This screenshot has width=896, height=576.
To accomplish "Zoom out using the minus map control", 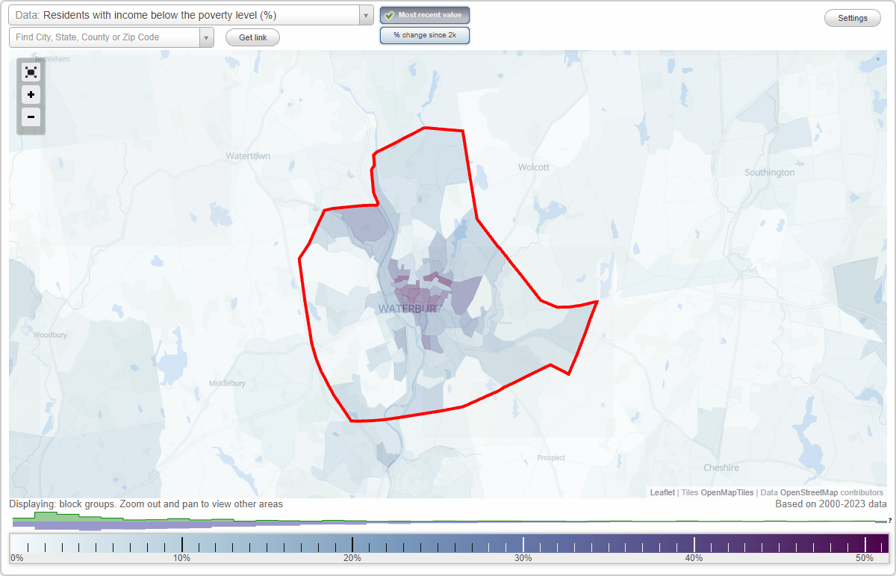I will pyautogui.click(x=31, y=117).
